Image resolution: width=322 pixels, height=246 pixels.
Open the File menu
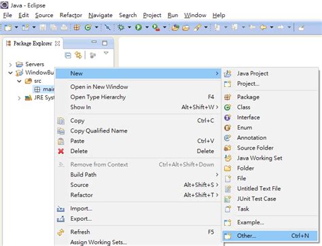pos(7,16)
